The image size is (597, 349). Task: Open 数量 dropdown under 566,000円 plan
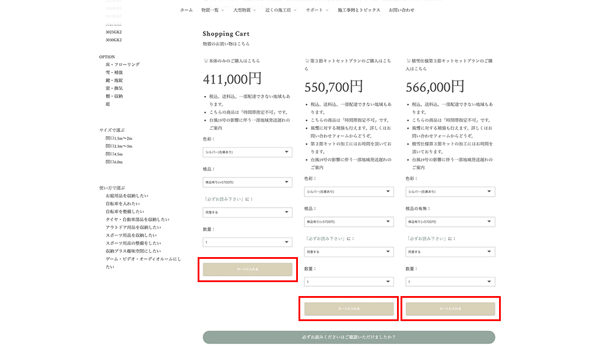[450, 282]
